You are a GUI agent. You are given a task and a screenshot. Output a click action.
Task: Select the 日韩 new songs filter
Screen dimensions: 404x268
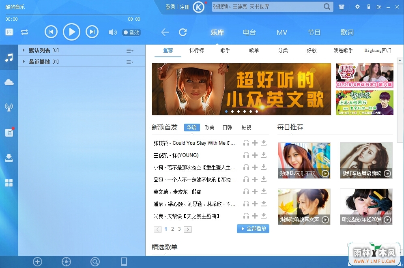228,127
